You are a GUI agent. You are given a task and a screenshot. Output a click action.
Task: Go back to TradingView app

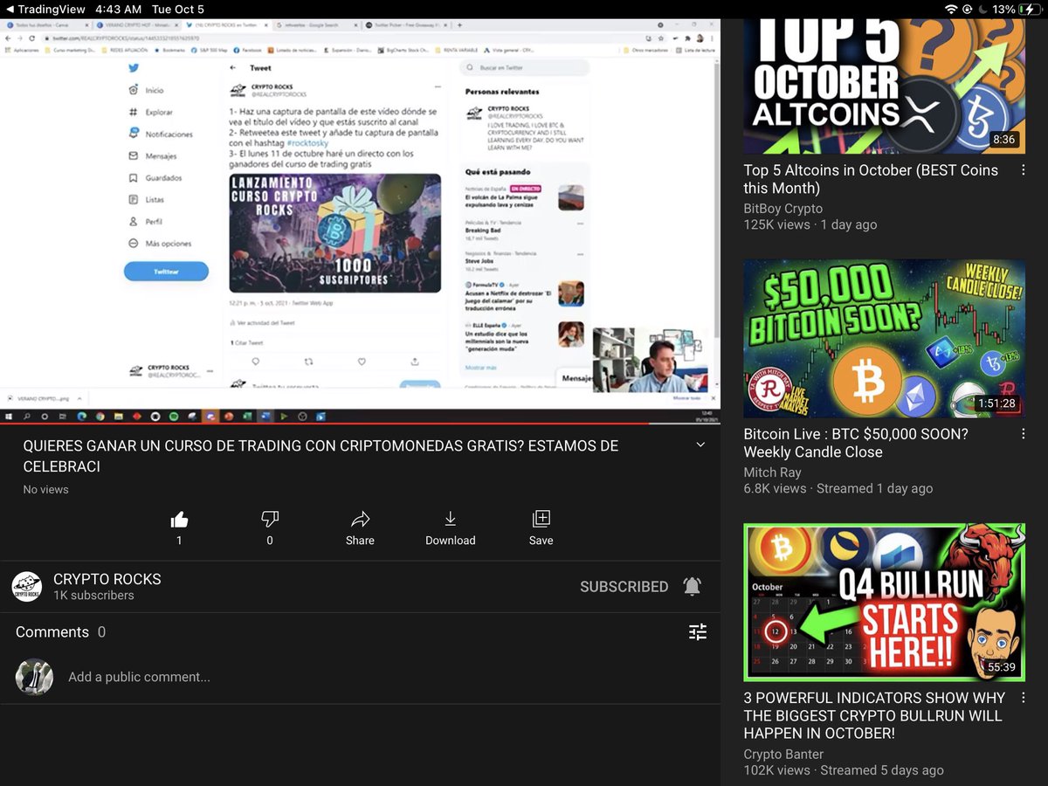tap(45, 9)
